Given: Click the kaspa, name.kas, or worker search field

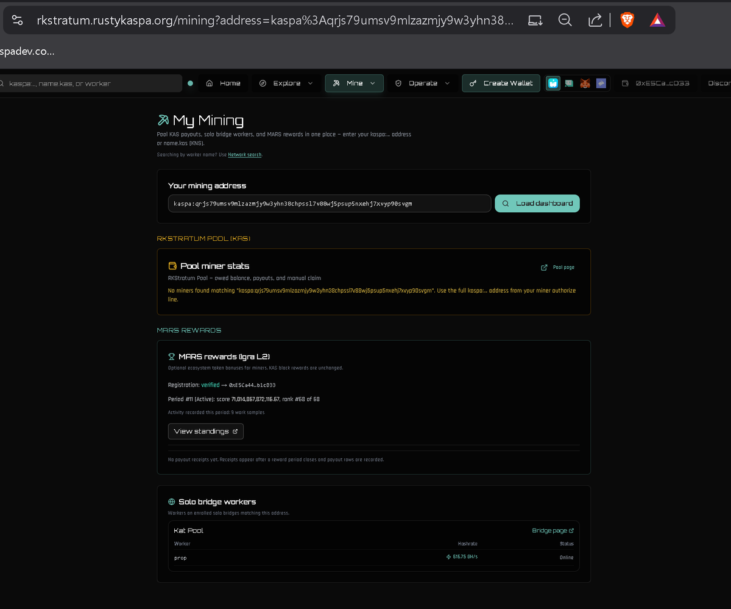Looking at the screenshot, I should 91,84.
